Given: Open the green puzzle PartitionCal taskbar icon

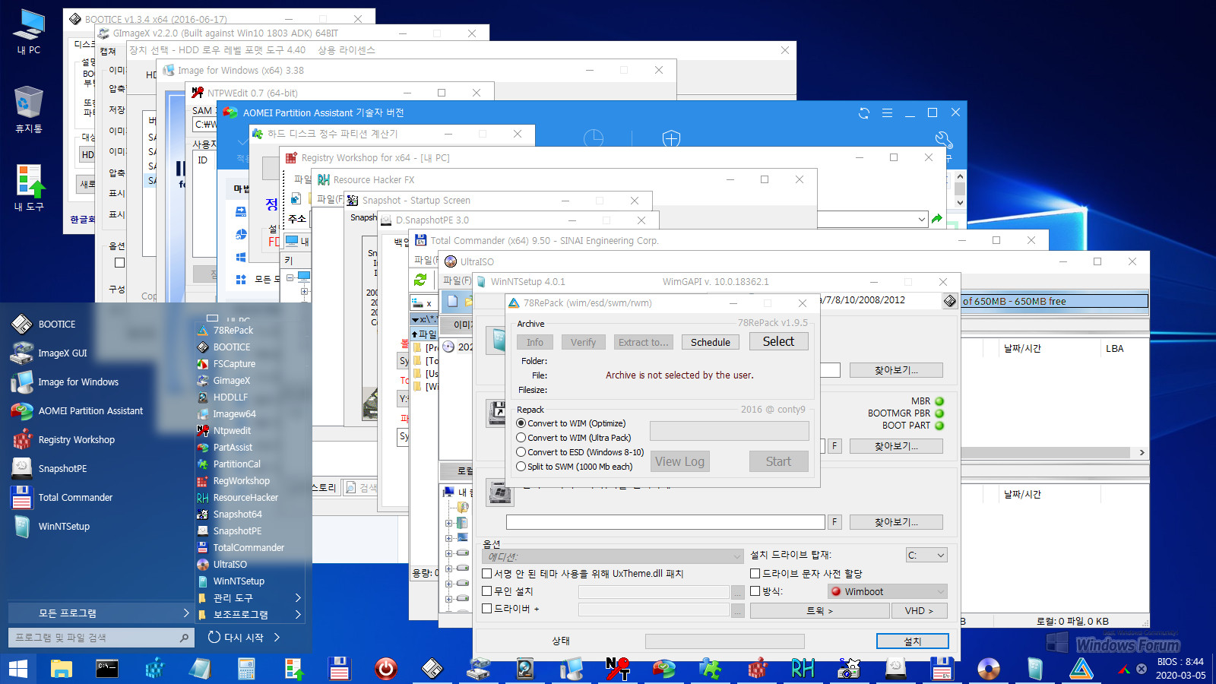Looking at the screenshot, I should tap(711, 669).
